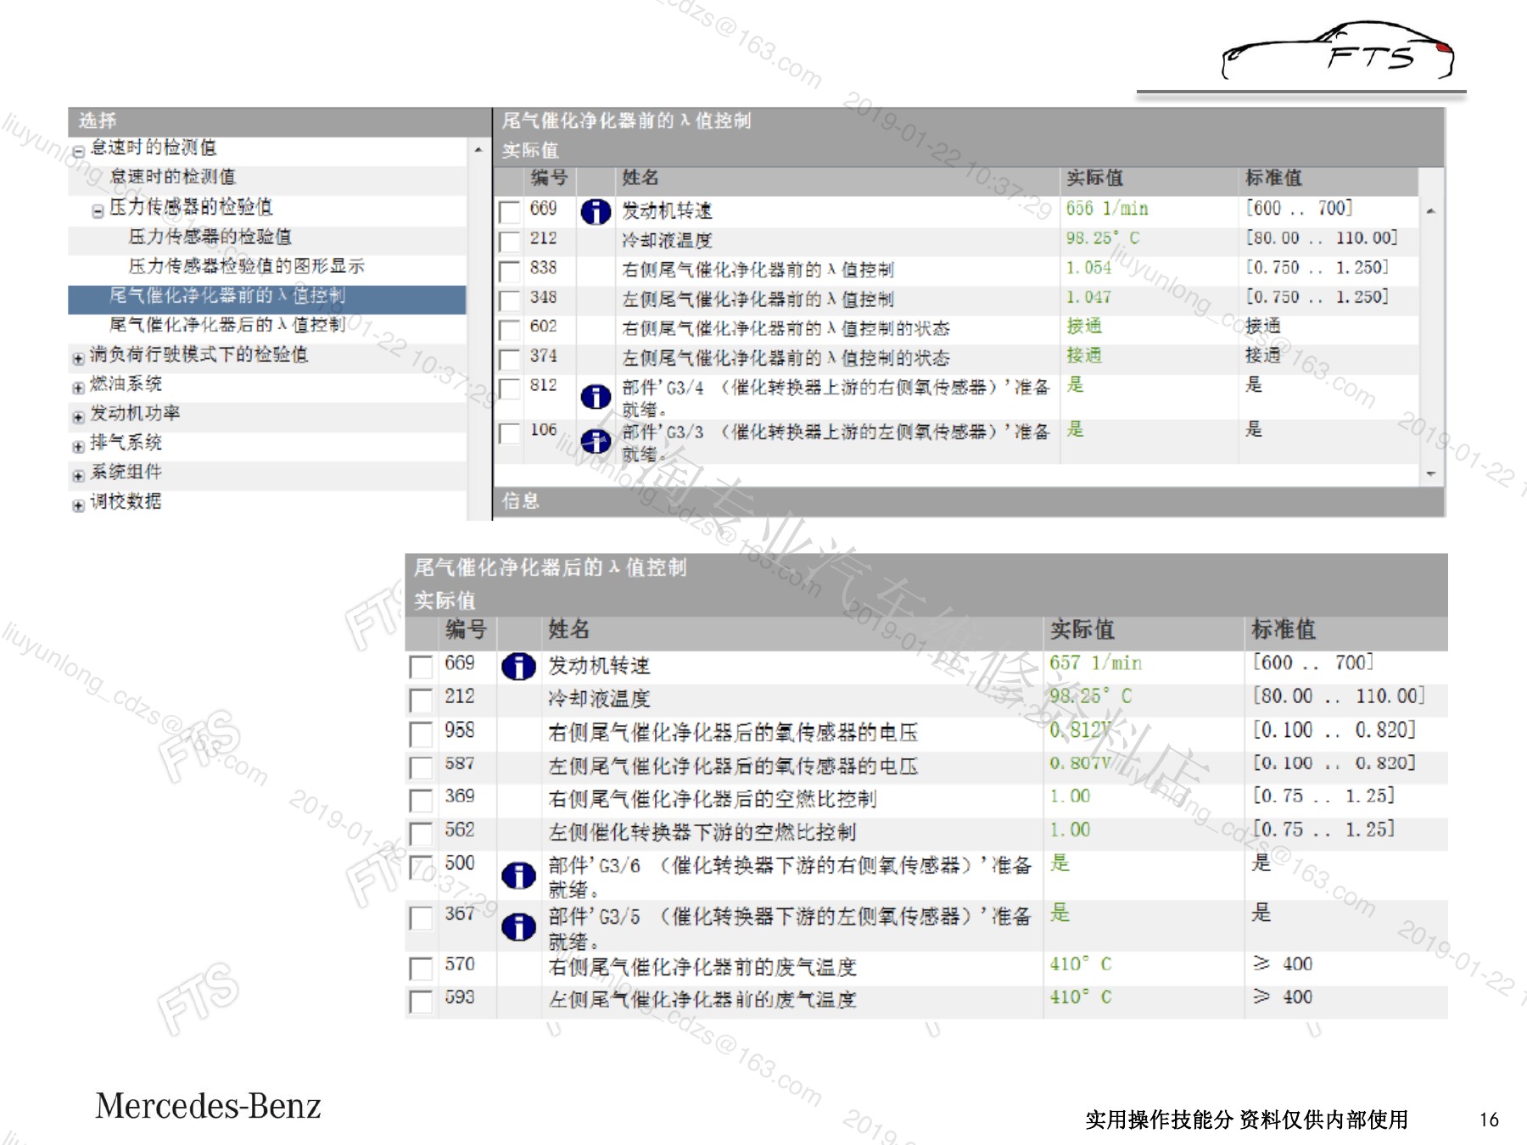The image size is (1527, 1145).
Task: Check the box for row 369
Action: point(421,801)
